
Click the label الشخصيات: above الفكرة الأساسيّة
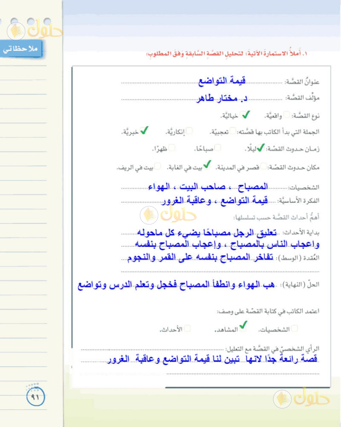click(303, 187)
